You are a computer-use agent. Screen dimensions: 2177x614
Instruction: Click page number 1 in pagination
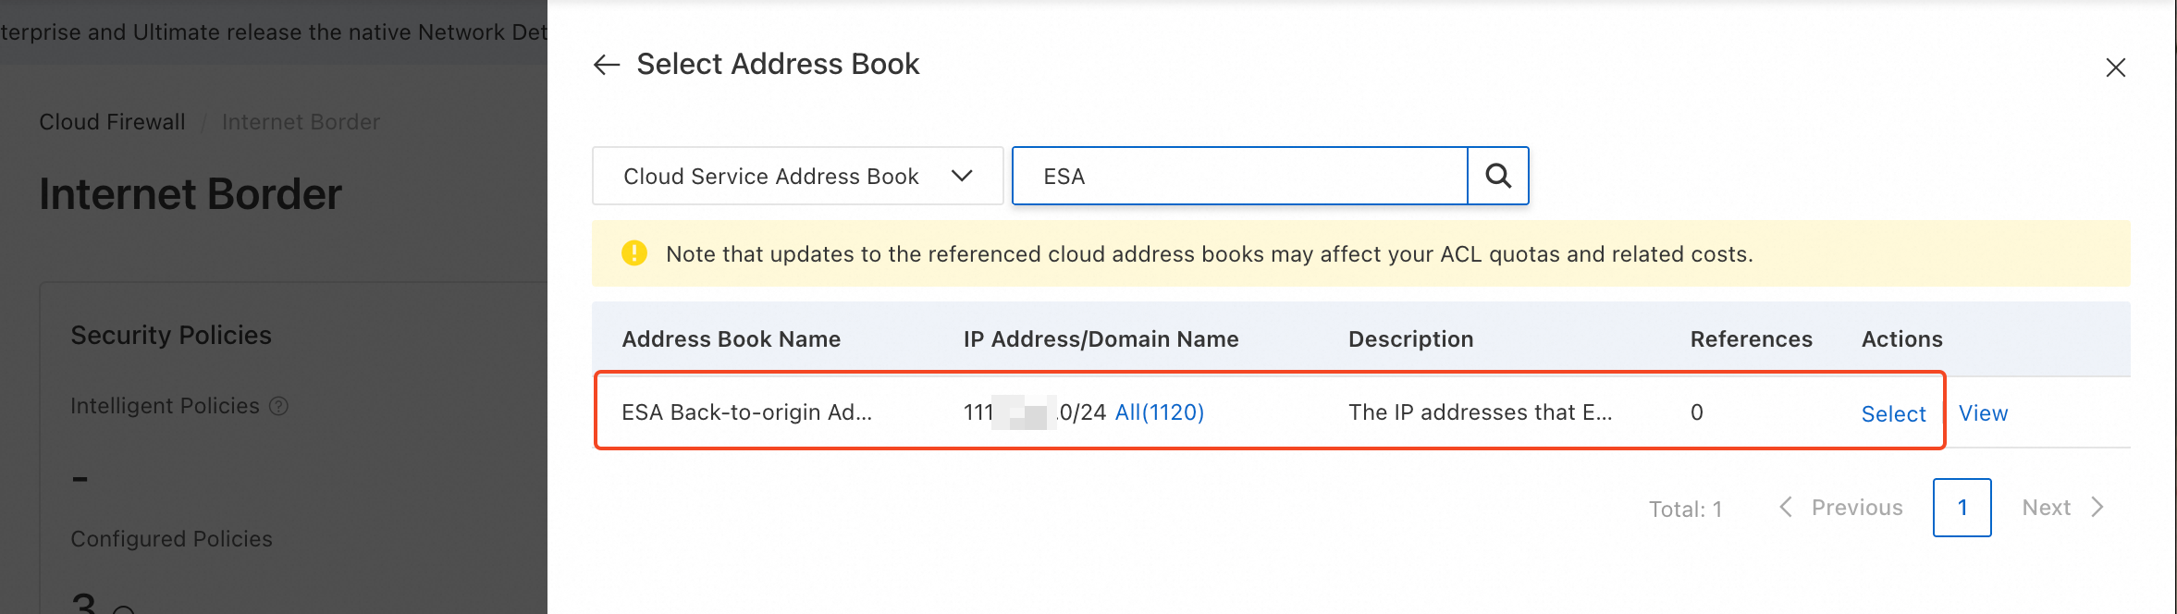(1962, 508)
